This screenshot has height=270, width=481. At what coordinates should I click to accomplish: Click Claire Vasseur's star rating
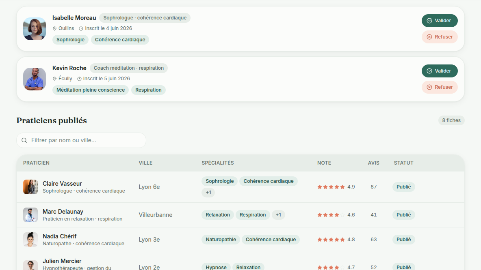331,187
